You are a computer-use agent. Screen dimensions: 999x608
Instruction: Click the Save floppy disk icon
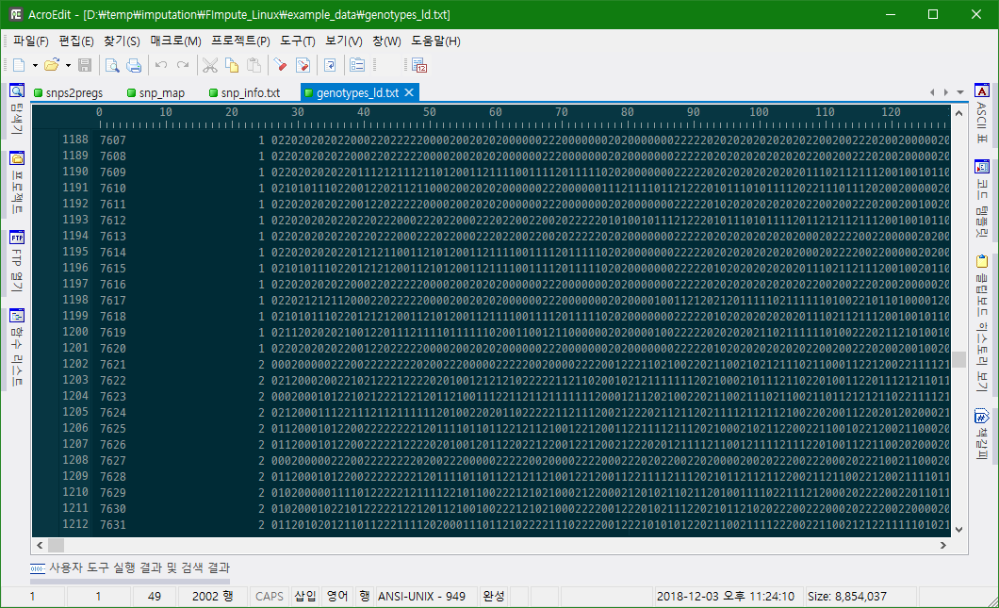pos(85,65)
